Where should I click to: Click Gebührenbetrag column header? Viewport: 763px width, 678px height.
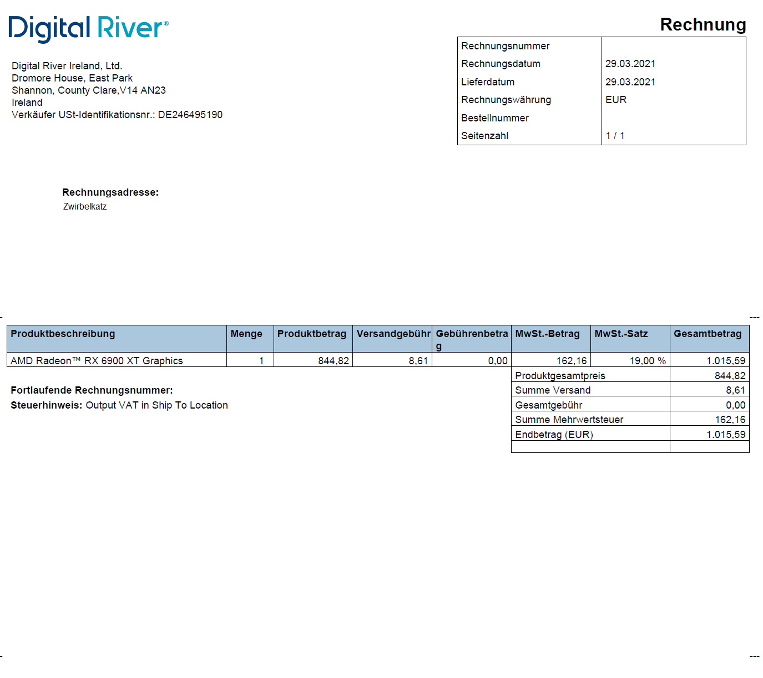coord(472,339)
